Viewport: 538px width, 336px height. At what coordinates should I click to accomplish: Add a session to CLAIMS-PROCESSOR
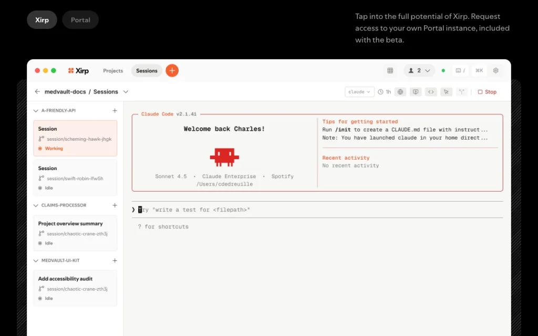[115, 205]
